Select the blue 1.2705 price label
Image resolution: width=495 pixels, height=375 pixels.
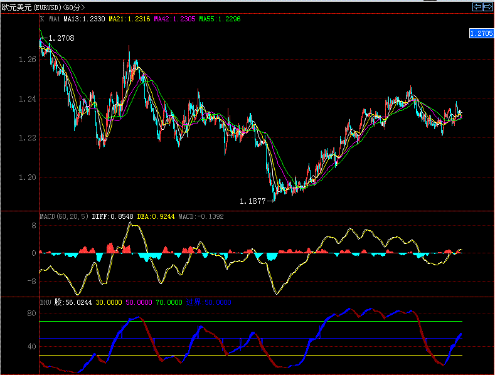481,33
